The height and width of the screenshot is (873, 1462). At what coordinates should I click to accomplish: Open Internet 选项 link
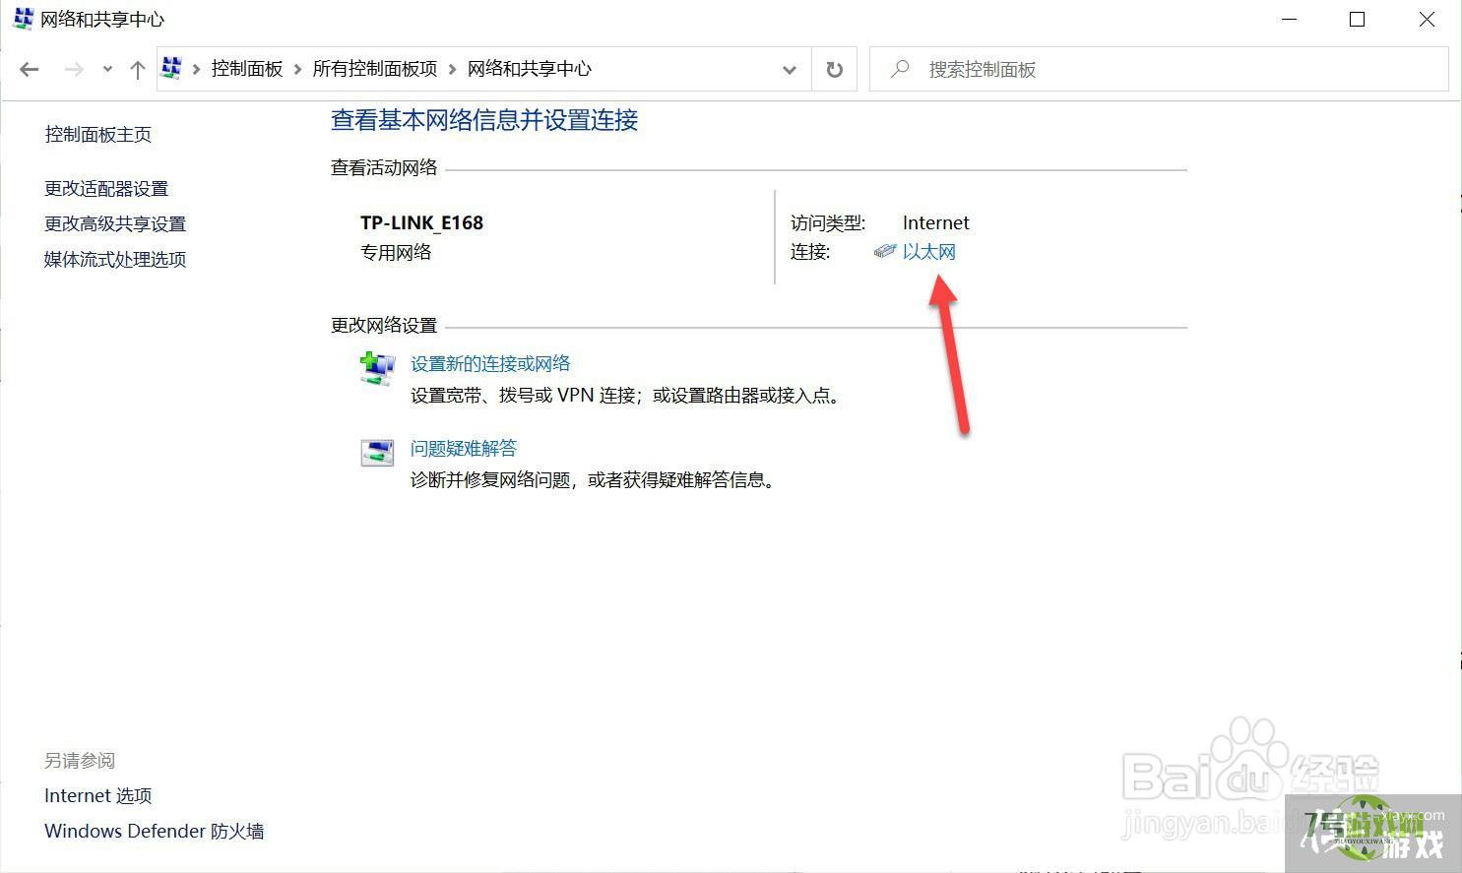point(98,795)
